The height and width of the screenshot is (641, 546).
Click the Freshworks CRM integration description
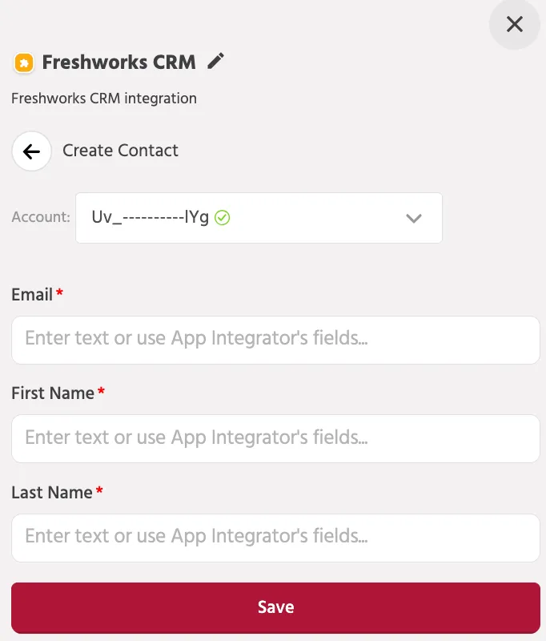click(104, 99)
